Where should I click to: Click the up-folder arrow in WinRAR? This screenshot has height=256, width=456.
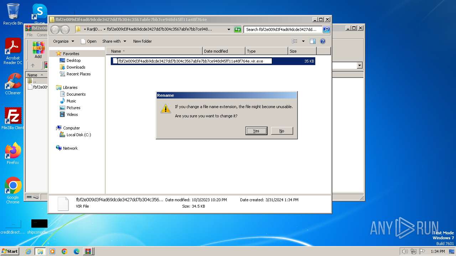tap(33, 65)
